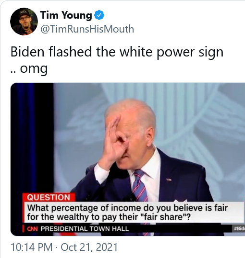Click the Oct 21, 2021 date
This screenshot has height=258, width=245.
point(89,247)
